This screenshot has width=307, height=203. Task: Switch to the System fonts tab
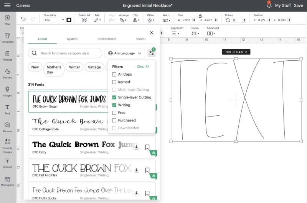(x=72, y=39)
